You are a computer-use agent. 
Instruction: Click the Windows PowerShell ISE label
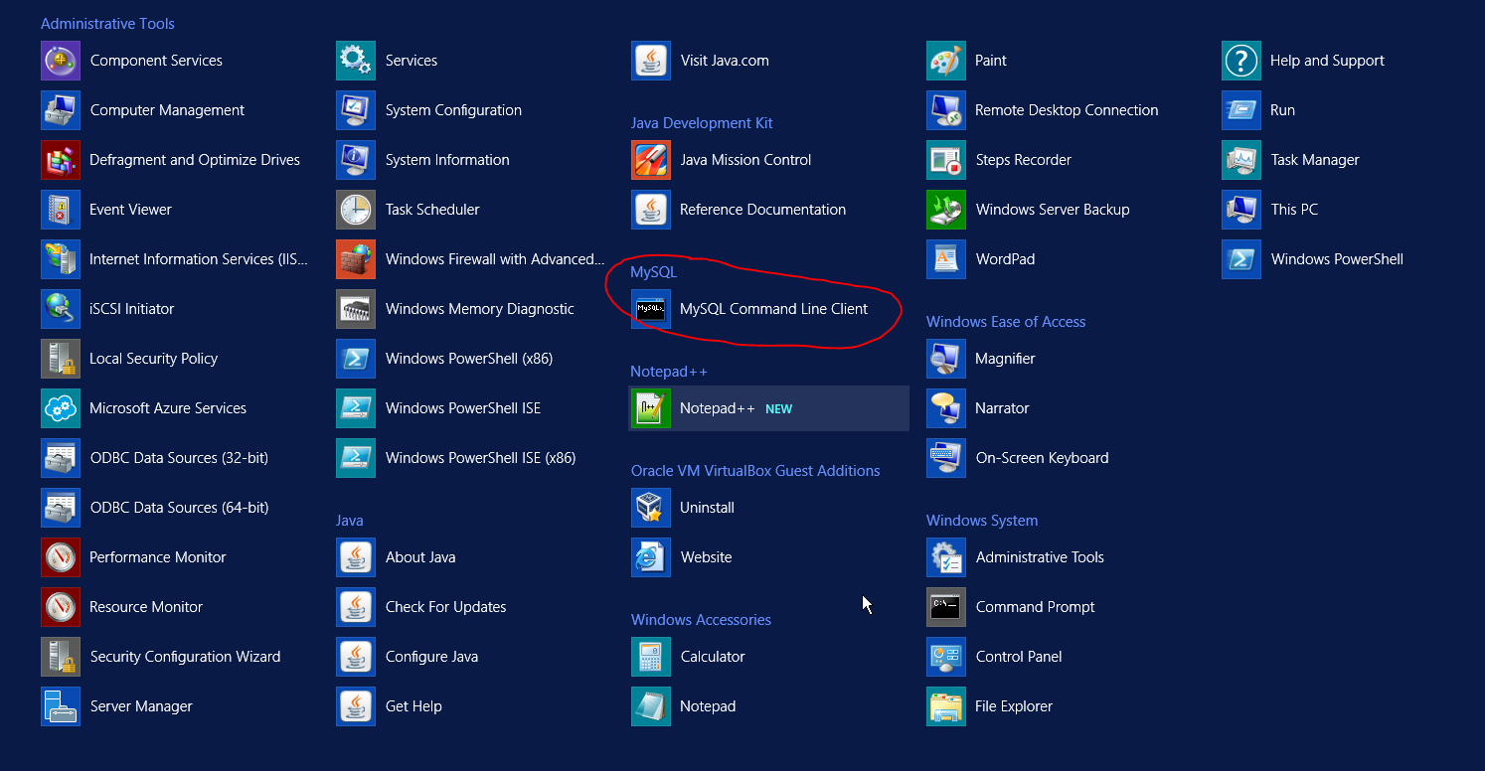click(x=463, y=408)
